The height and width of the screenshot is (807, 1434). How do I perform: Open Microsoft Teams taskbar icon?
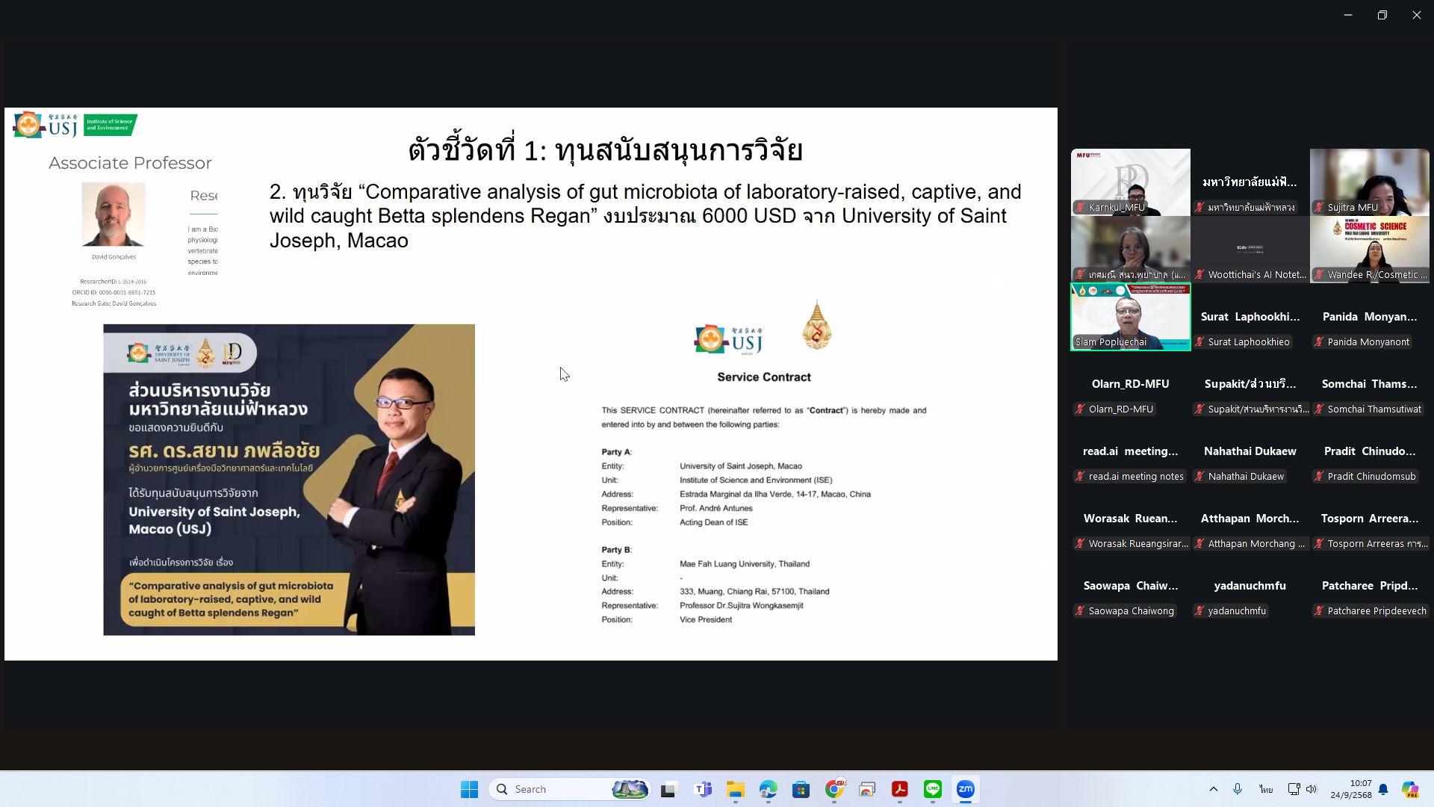pos(703,789)
